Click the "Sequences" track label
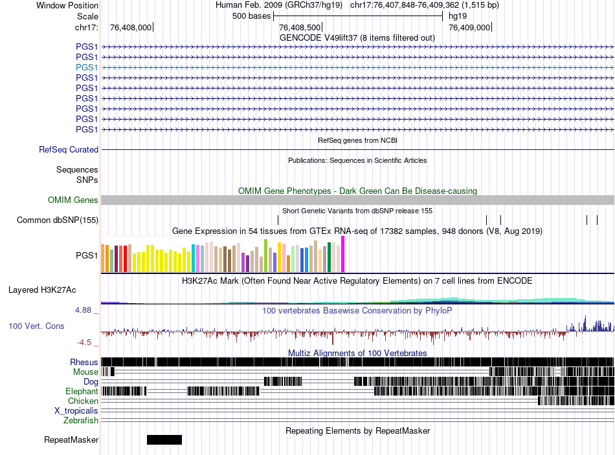Image resolution: width=615 pixels, height=455 pixels. 77,169
